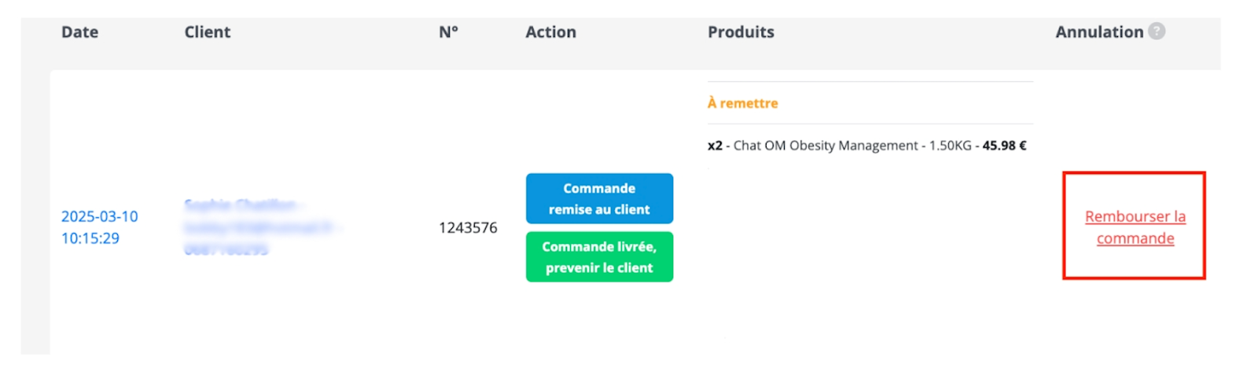Open the 2025-03-10 order date link
Screen dimensions: 1258x387
point(100,216)
